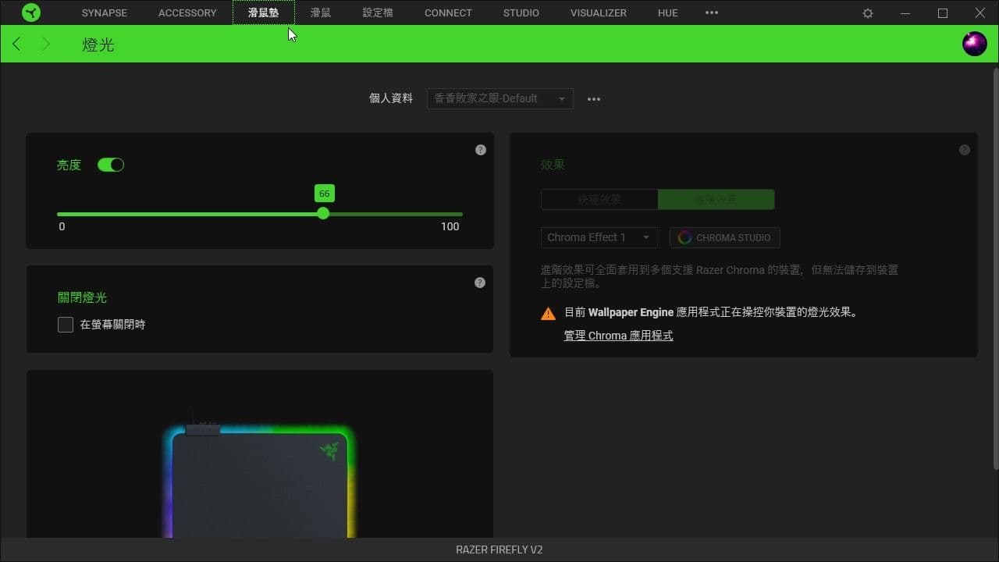
Task: Open help for the turn-off-lighting panel
Action: pos(480,283)
